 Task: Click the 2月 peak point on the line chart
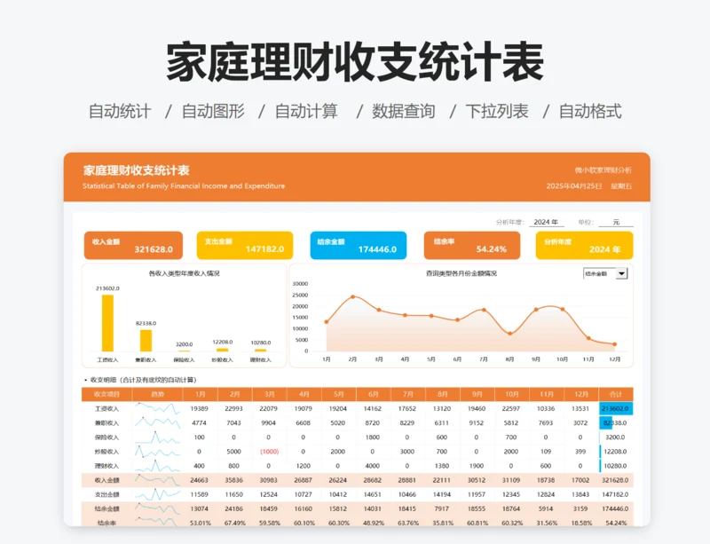coord(352,296)
